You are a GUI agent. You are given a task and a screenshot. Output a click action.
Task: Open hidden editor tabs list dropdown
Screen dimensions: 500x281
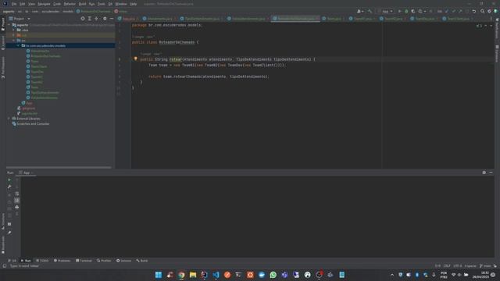click(x=491, y=19)
